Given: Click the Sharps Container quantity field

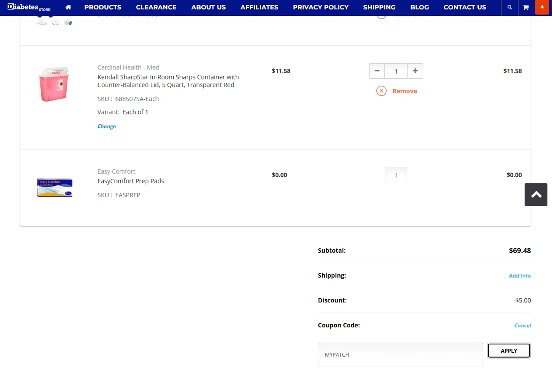Looking at the screenshot, I should click(x=396, y=71).
